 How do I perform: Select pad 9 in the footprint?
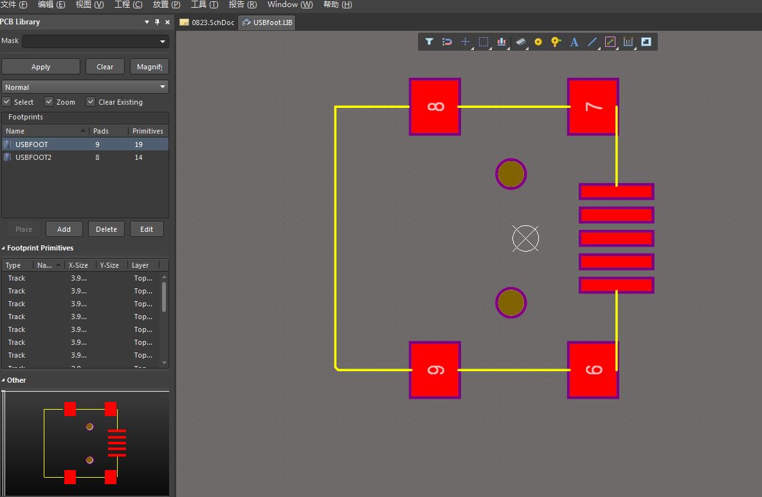coord(435,370)
